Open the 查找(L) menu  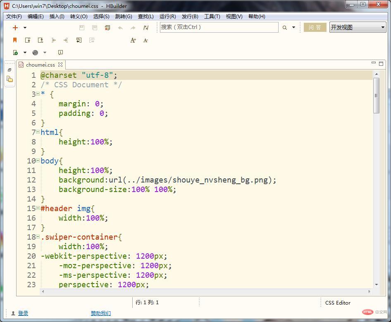click(146, 17)
